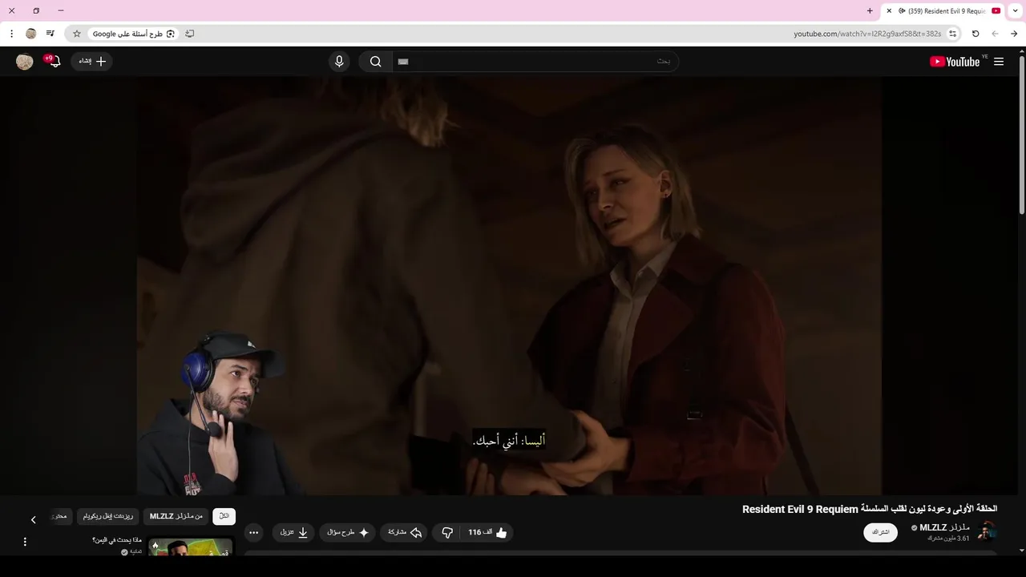
Task: Select the partially visible 'محتوى' chip
Action: tap(60, 516)
